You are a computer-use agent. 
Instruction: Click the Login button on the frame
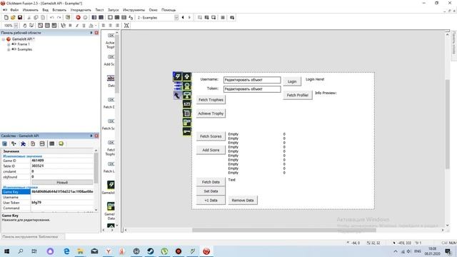pos(292,81)
